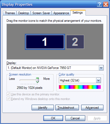This screenshot has height=124, width=110.
Task: Select the monitor 1 icon
Action: [45, 42]
